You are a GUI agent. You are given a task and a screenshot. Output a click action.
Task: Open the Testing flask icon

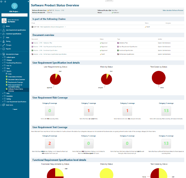coord(4,41)
